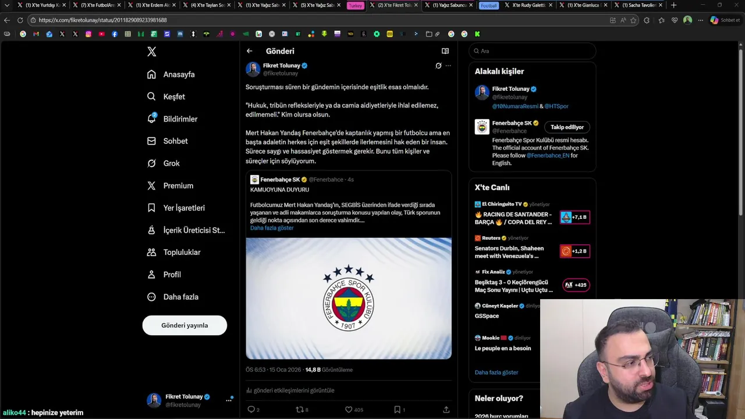Viewport: 745px width, 419px height.
Task: Open Yer İşaretleri bookmarks
Action: click(x=176, y=208)
